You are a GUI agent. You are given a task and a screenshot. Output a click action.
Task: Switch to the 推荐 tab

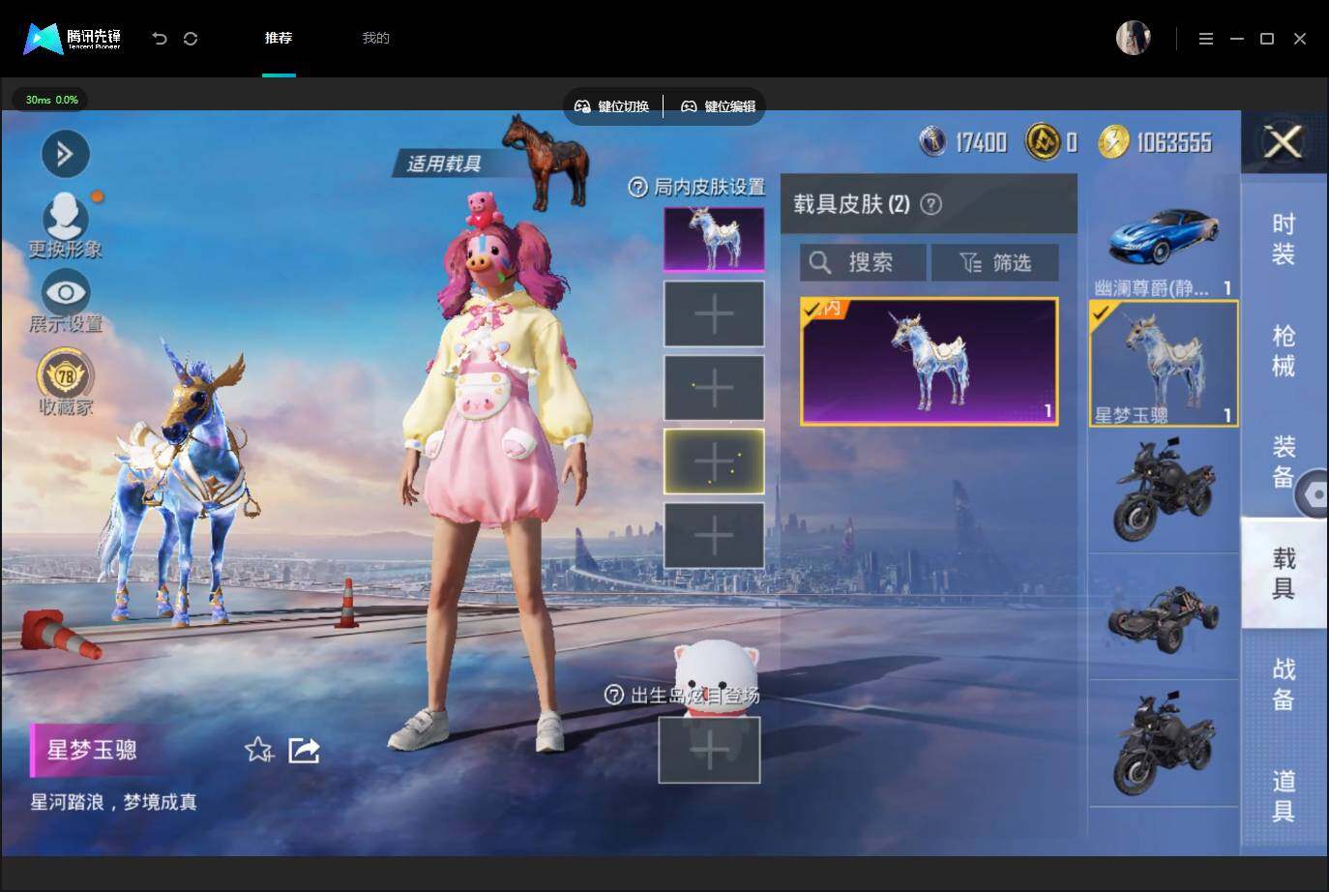[x=279, y=38]
